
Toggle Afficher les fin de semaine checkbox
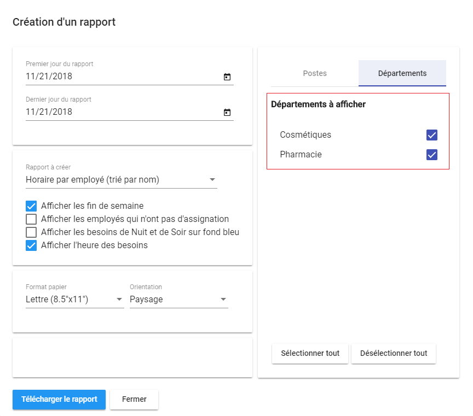31,206
